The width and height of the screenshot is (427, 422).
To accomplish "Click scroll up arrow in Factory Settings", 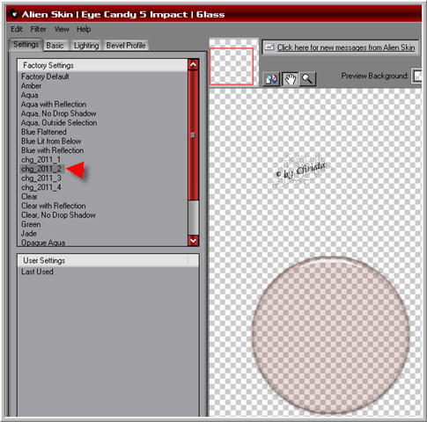I will tap(193, 64).
